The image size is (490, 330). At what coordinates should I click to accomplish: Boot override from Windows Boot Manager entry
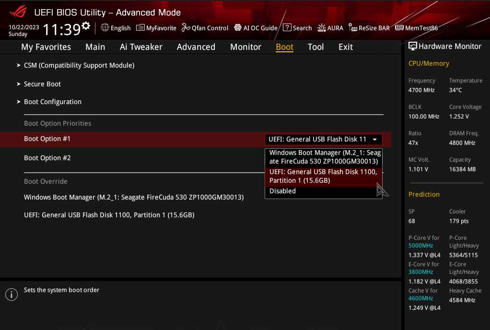(134, 197)
